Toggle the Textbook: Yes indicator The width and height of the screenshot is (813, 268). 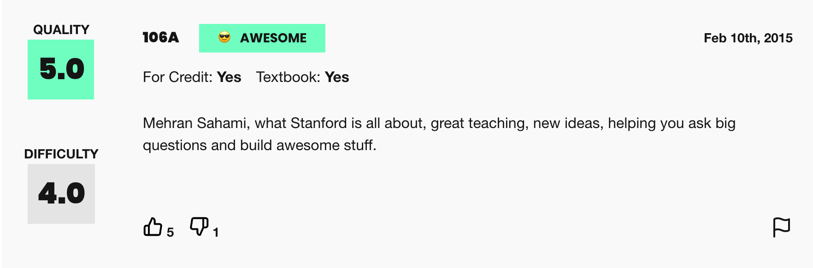pyautogui.click(x=303, y=77)
